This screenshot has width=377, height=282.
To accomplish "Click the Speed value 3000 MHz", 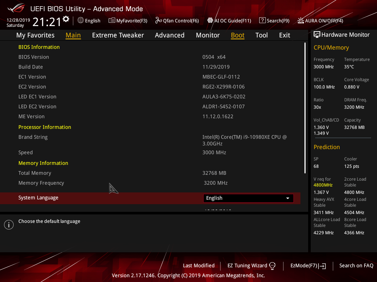I will (214, 152).
